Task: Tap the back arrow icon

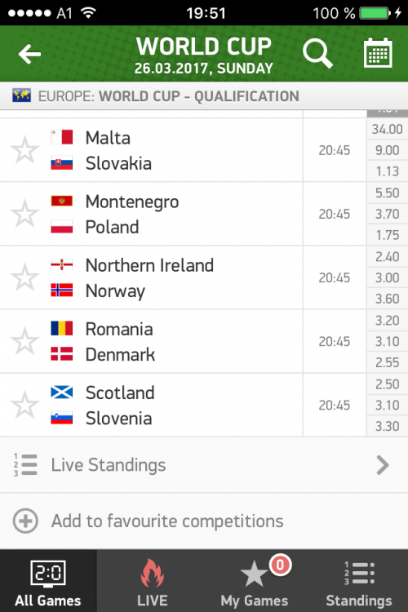Action: (x=29, y=54)
